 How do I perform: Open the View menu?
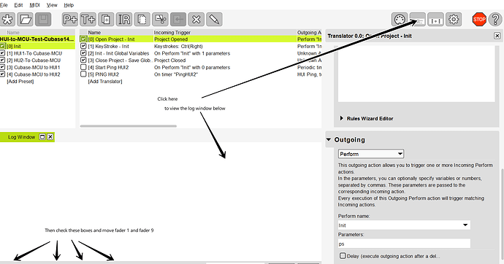(x=52, y=5)
